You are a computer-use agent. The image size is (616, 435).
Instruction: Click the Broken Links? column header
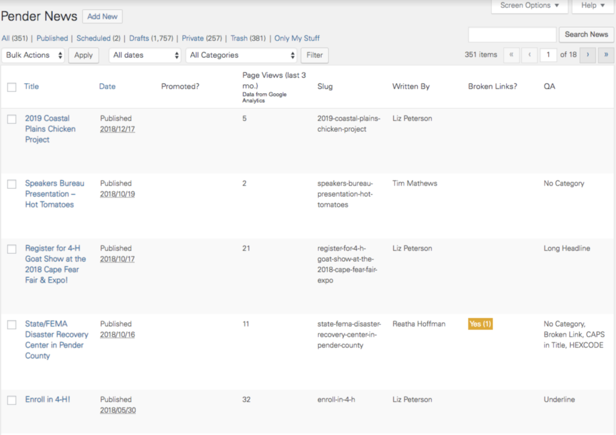[x=493, y=87]
